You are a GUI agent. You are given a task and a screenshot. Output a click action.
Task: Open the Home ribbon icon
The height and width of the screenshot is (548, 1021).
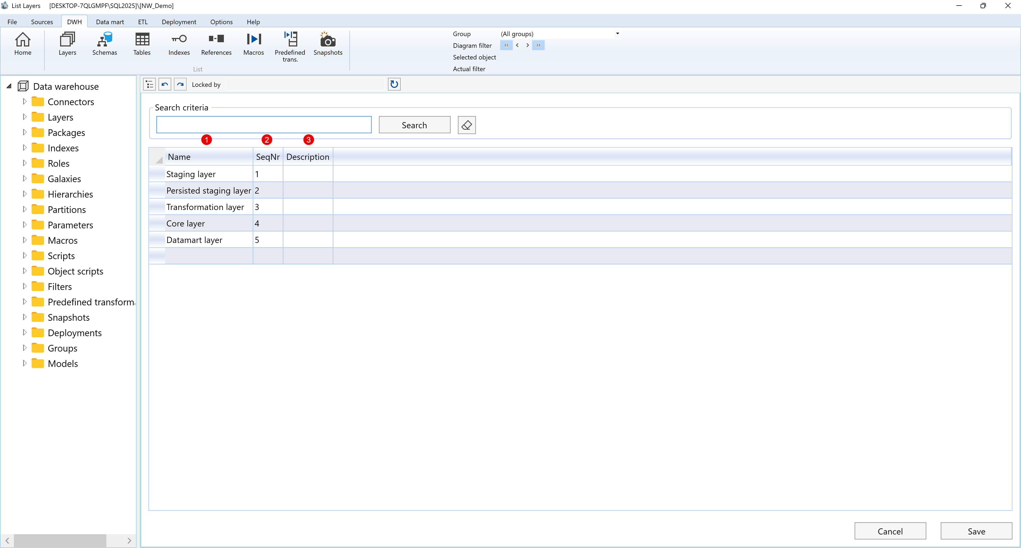point(23,44)
